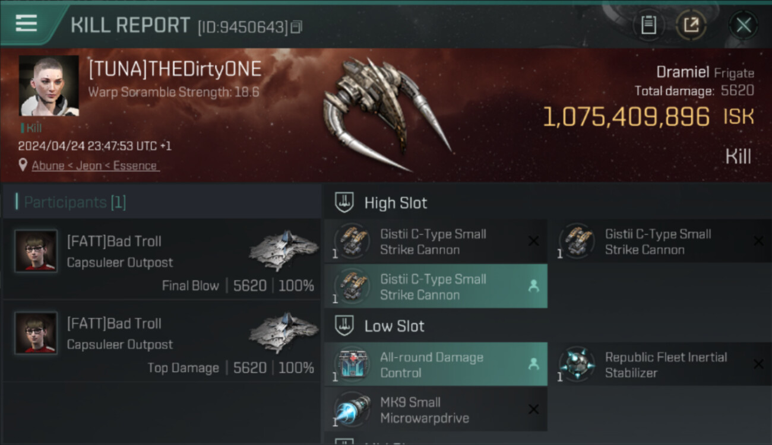Image resolution: width=772 pixels, height=445 pixels.
Task: Select Final Blow participant Bad Troll portrait
Action: pyautogui.click(x=36, y=251)
